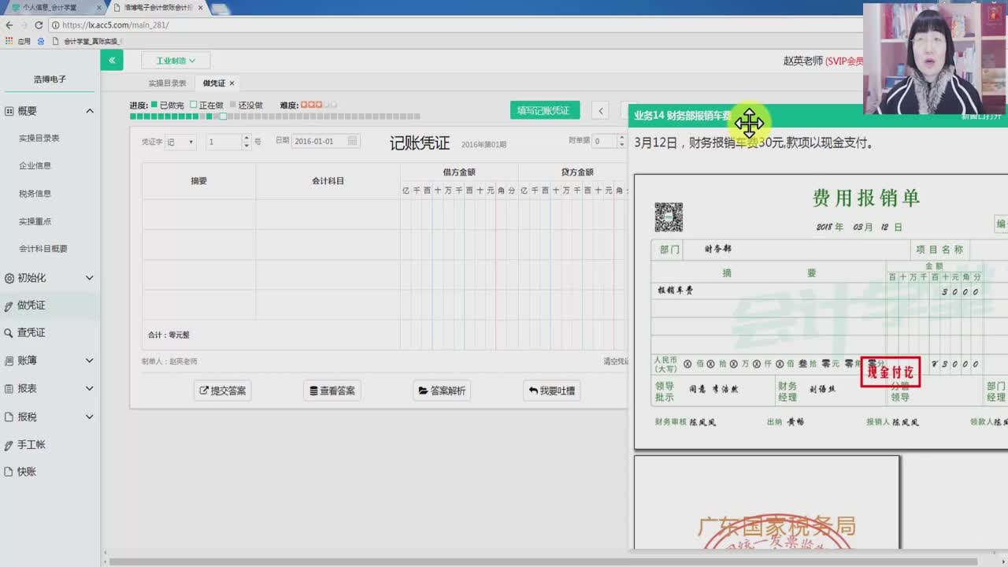Switch to the 实操目录表 page tab
This screenshot has height=567, width=1008.
point(167,83)
